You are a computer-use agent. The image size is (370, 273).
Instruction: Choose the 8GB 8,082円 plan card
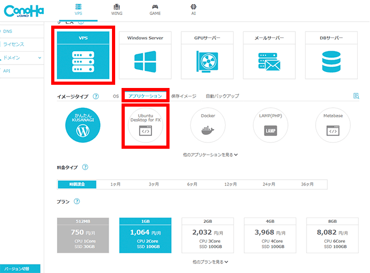(x=332, y=235)
